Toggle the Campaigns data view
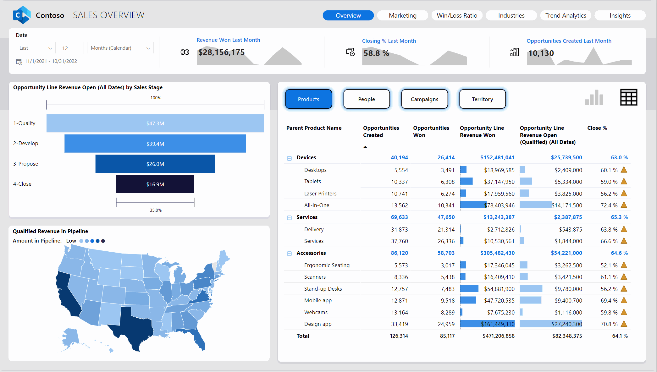 (x=424, y=99)
